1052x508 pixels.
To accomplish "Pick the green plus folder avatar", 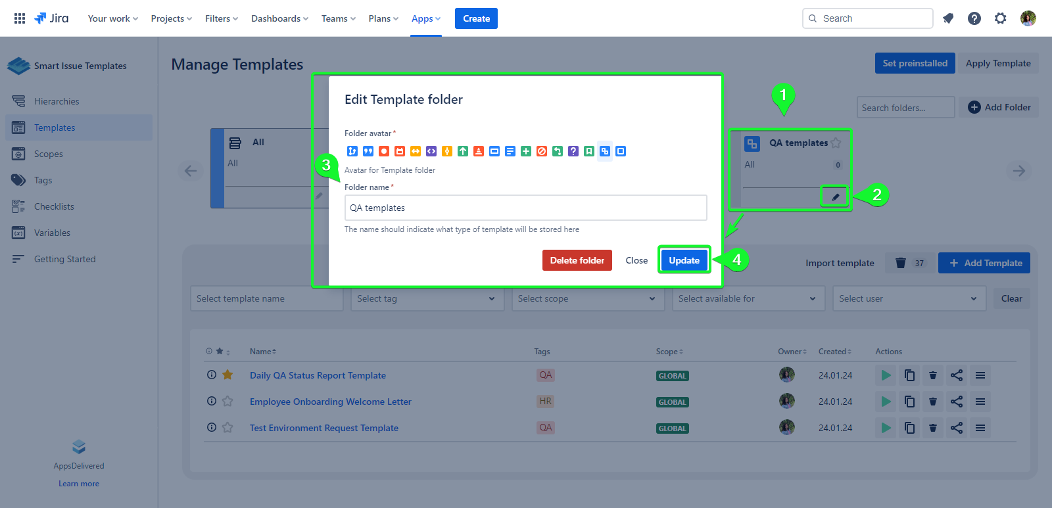I will click(526, 151).
